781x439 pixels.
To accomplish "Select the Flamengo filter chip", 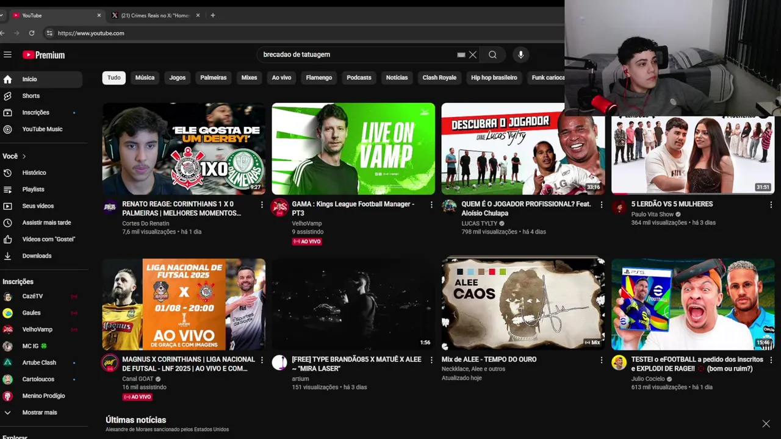I will 319,78.
